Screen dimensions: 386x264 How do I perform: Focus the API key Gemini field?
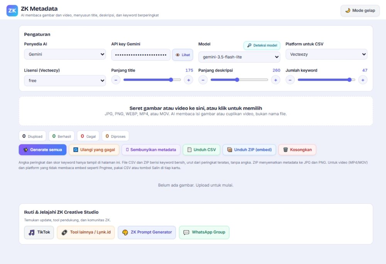point(141,55)
